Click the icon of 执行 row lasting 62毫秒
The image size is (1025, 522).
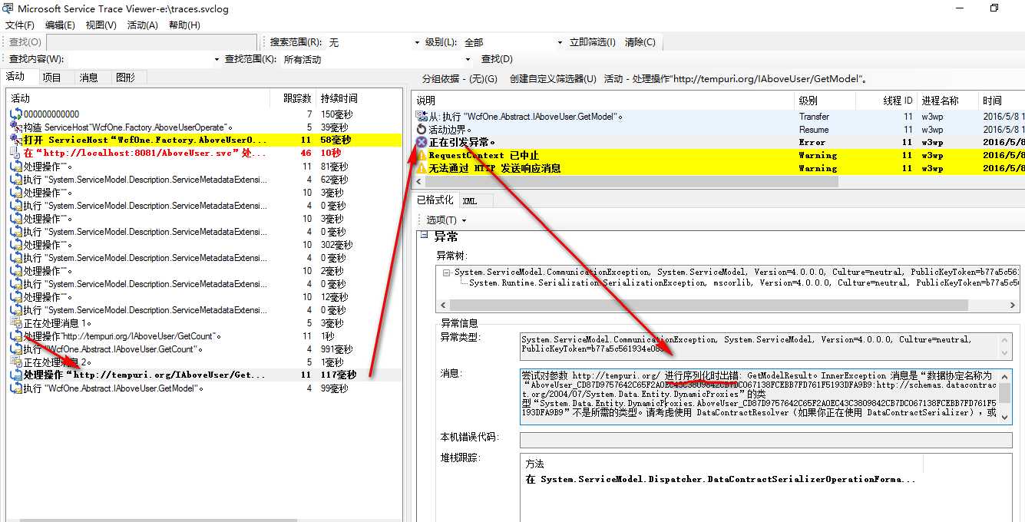click(16, 180)
